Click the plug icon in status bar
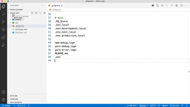 click(x=29, y=106)
